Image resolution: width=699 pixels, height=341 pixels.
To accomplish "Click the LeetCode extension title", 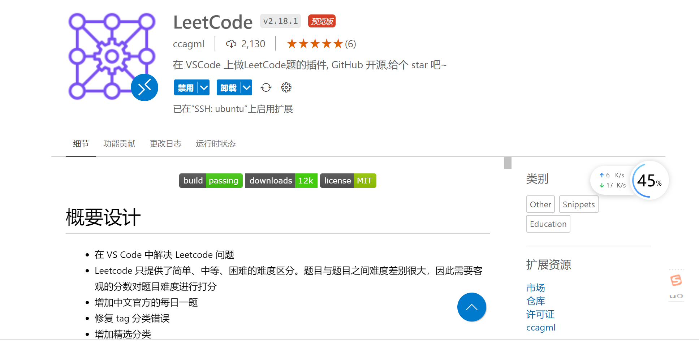I will coord(213,22).
